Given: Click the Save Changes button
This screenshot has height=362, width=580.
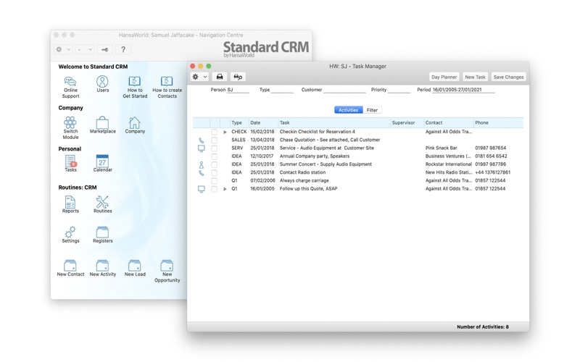Looking at the screenshot, I should (509, 77).
